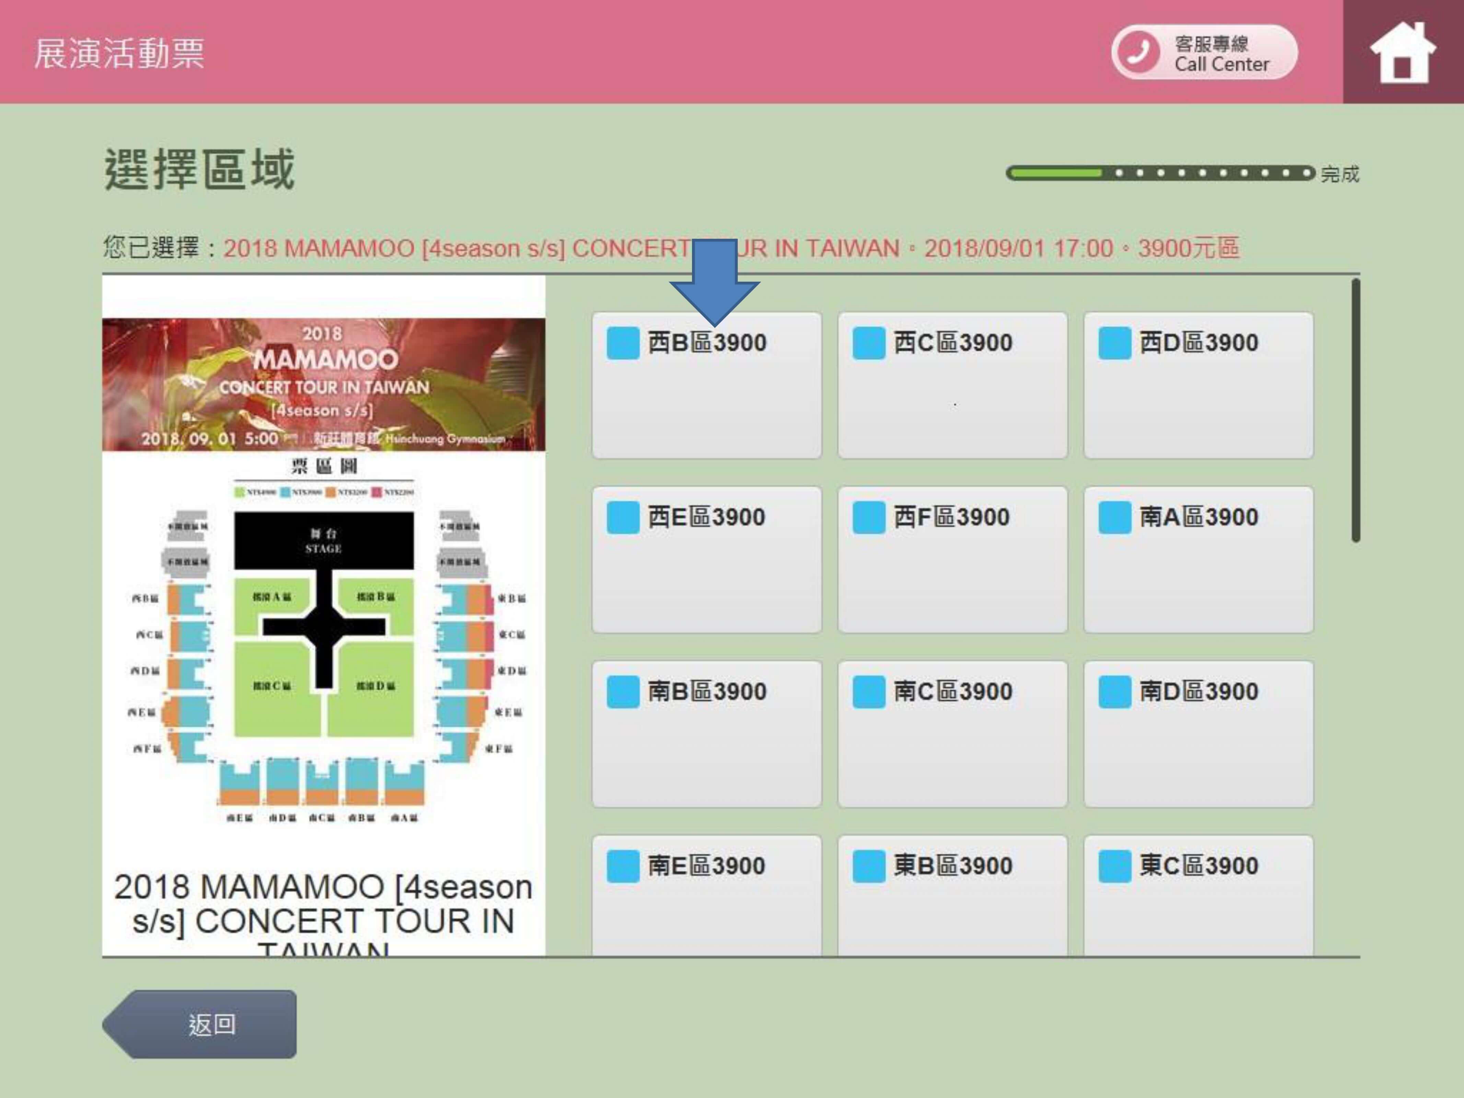Click the 展演活動票 header title
Screen dimensions: 1464x1098
(119, 53)
